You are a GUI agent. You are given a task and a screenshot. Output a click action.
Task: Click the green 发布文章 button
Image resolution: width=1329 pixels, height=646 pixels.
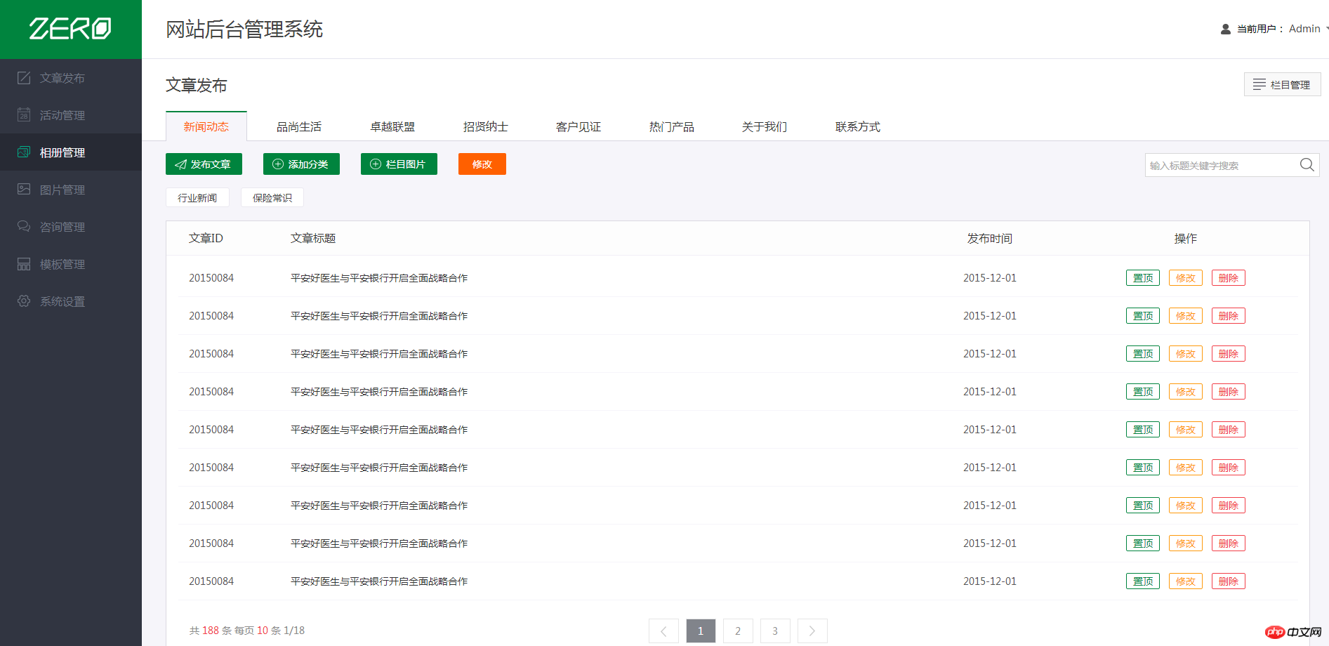[204, 164]
